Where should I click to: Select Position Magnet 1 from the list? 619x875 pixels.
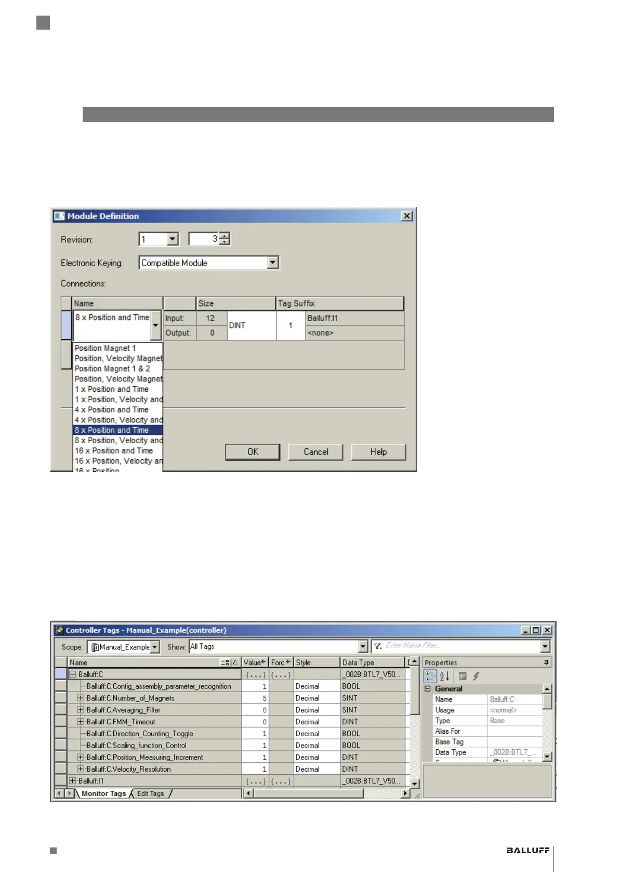tap(118, 348)
